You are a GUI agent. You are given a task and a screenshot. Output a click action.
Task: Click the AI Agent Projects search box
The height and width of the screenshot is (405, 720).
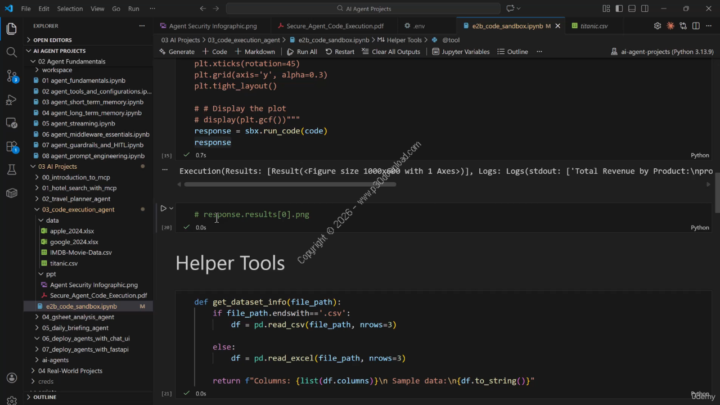[x=363, y=8]
